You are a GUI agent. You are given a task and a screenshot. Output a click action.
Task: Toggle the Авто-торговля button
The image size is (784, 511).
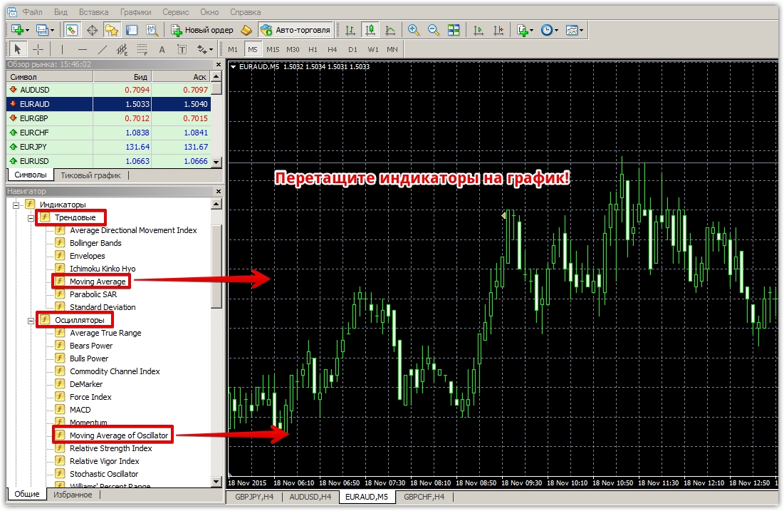(296, 30)
